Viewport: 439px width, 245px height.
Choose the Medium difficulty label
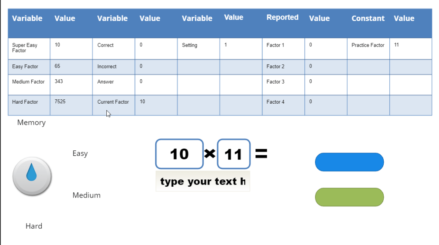[87, 195]
